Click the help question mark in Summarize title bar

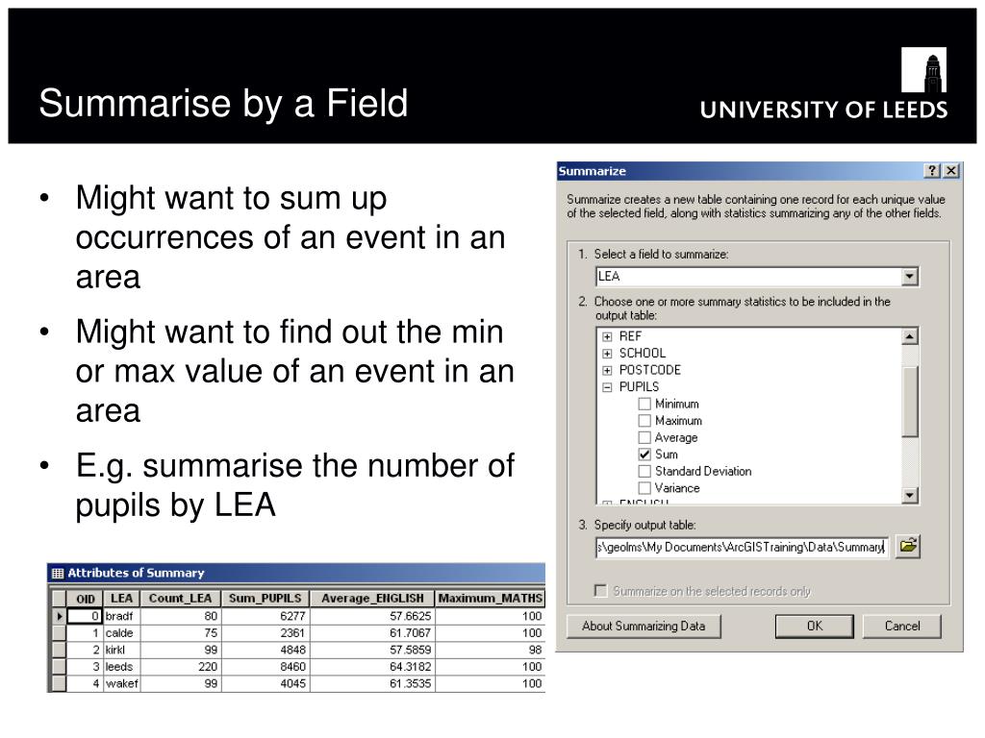coord(932,171)
